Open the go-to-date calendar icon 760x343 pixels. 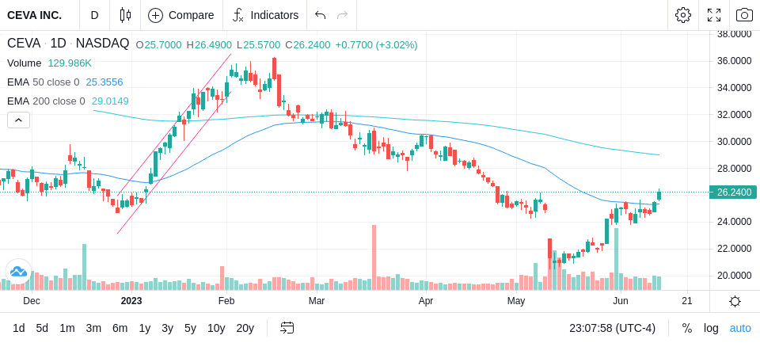click(287, 329)
